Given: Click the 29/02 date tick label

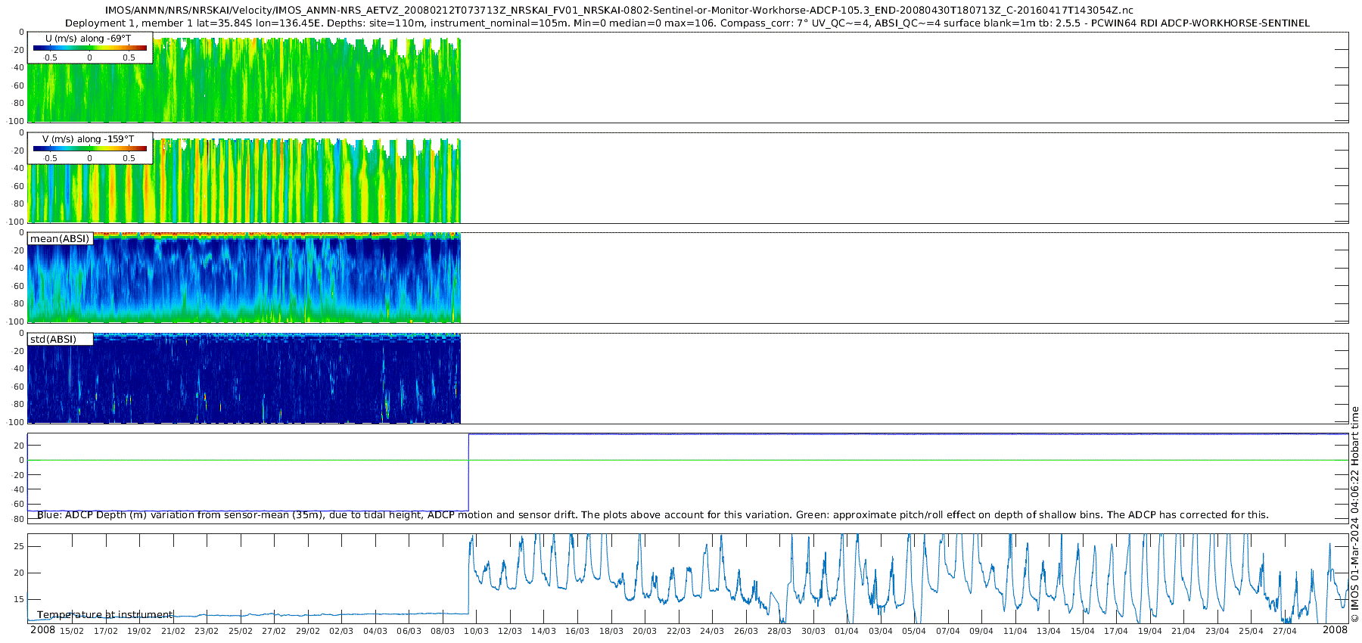Looking at the screenshot, I should point(308,631).
